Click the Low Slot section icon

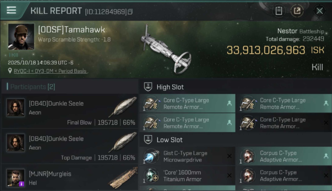pyautogui.click(x=148, y=140)
